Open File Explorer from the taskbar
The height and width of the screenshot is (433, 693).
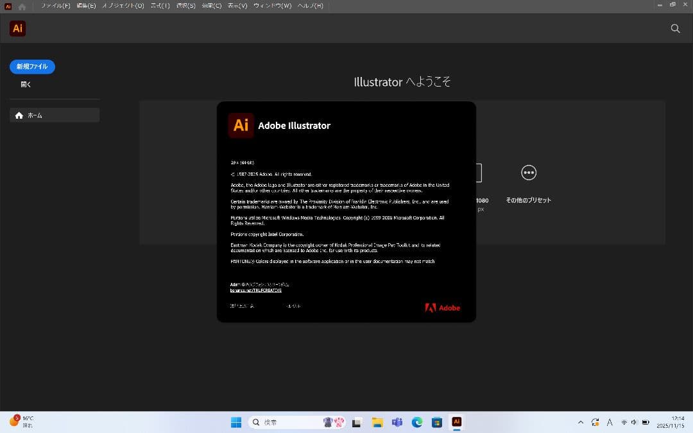click(378, 422)
